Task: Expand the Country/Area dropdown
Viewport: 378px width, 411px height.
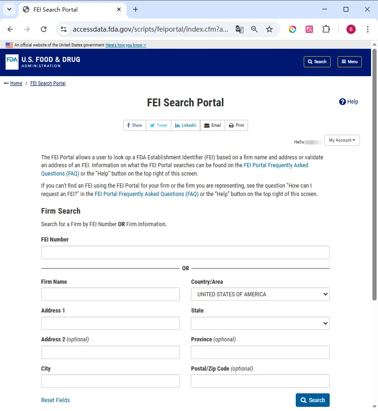Action: [260, 294]
